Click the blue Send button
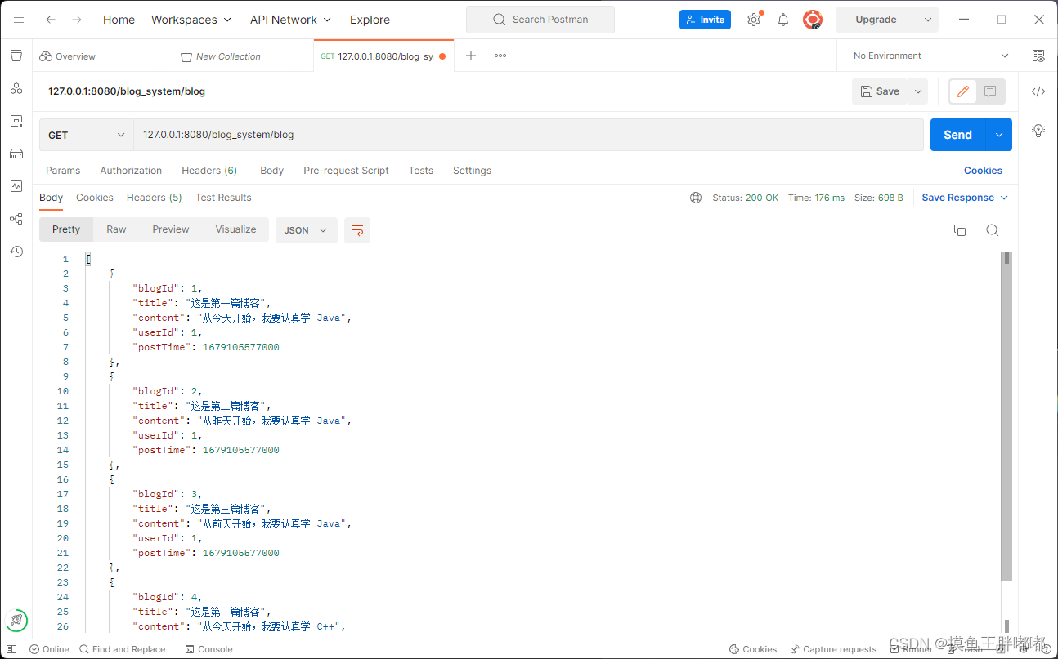The width and height of the screenshot is (1058, 659). coord(957,135)
